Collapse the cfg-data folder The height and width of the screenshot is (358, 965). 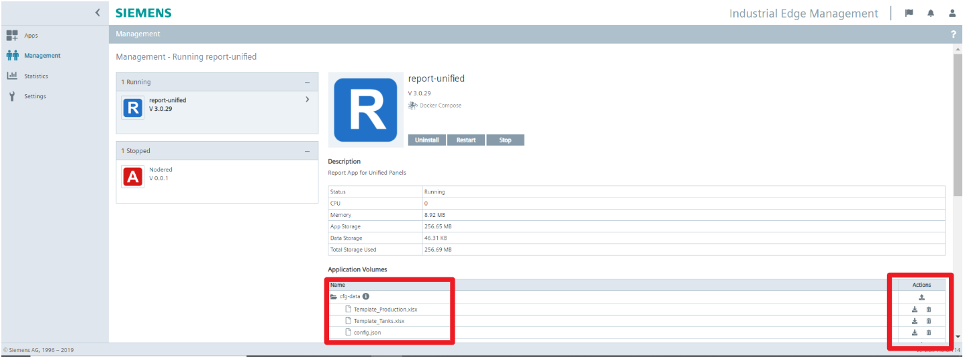coord(334,296)
